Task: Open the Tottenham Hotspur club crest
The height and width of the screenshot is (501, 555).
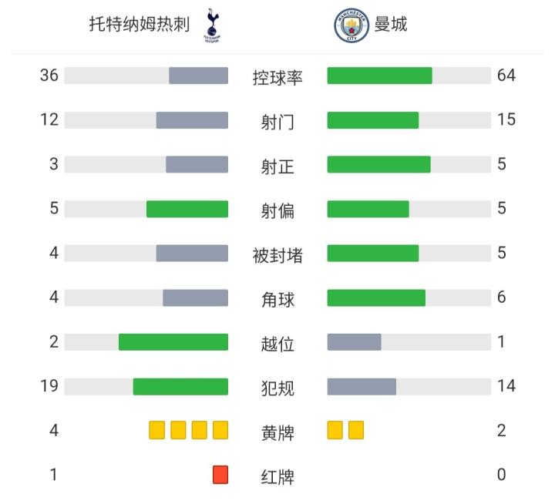Action: point(212,25)
